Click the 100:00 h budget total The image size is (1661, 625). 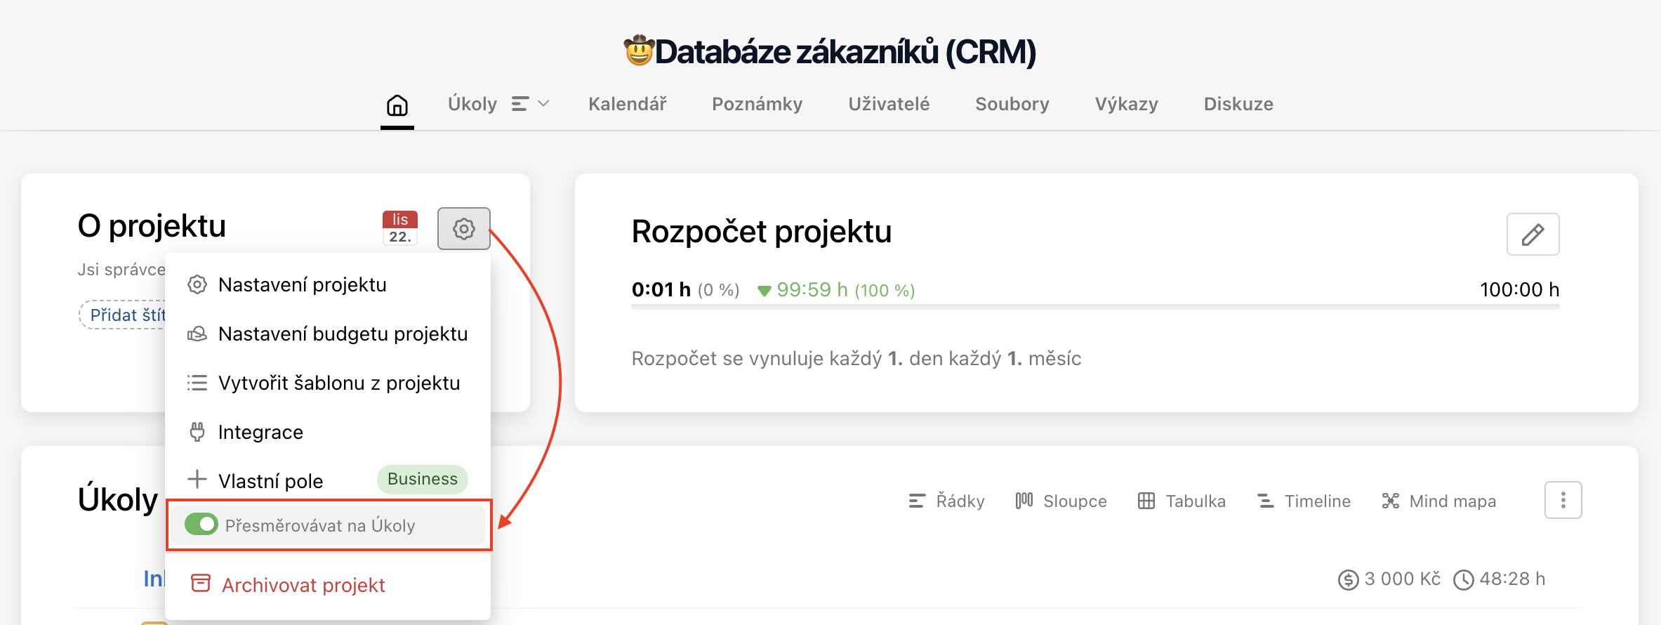pyautogui.click(x=1519, y=289)
